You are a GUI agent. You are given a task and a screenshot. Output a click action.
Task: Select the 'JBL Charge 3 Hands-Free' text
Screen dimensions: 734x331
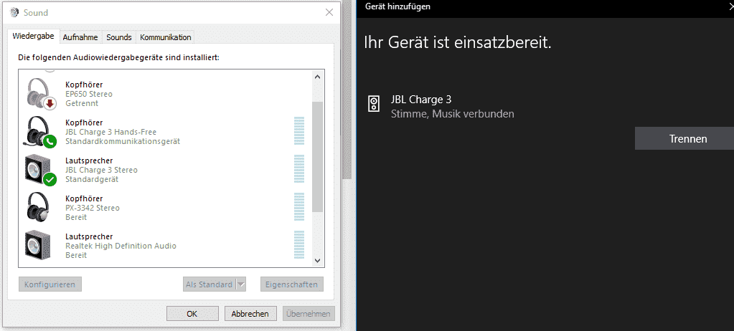coord(111,132)
